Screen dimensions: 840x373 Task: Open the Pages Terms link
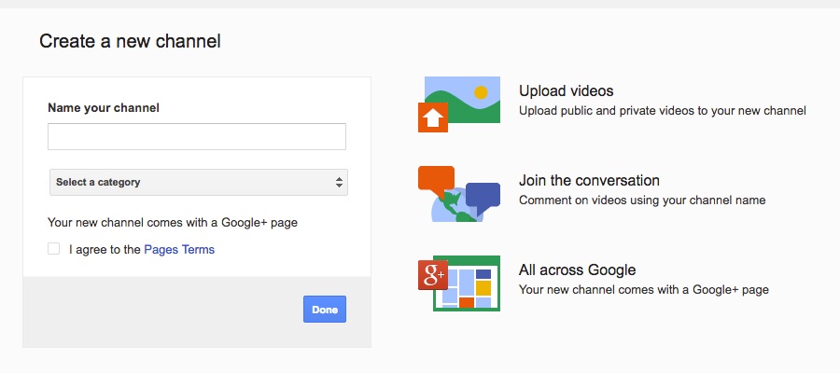pos(179,249)
